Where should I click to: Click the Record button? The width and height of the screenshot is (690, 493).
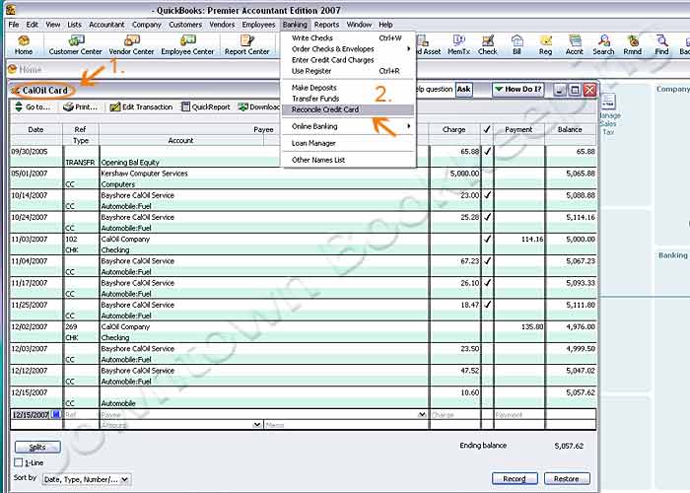(x=515, y=478)
